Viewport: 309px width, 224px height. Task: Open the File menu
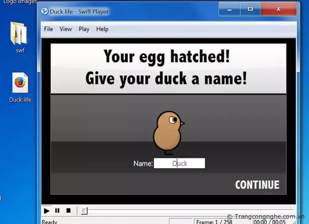click(49, 29)
